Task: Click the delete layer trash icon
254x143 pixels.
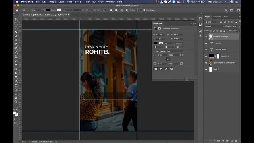Action: click(x=236, y=141)
